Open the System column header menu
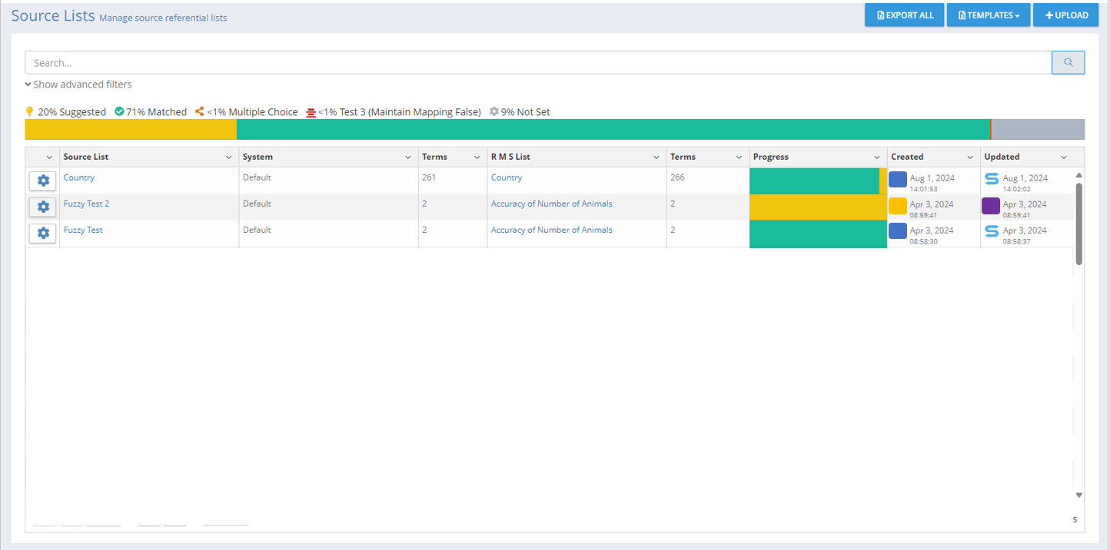This screenshot has width=1110, height=550. coord(407,157)
